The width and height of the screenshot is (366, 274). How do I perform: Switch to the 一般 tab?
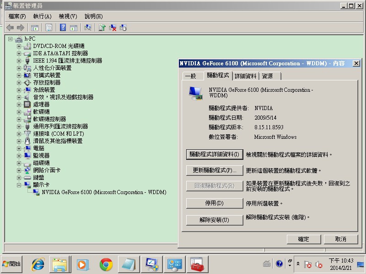pos(191,76)
